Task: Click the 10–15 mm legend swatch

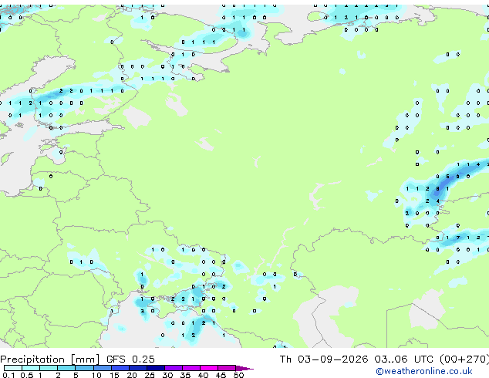Action: click(103, 368)
